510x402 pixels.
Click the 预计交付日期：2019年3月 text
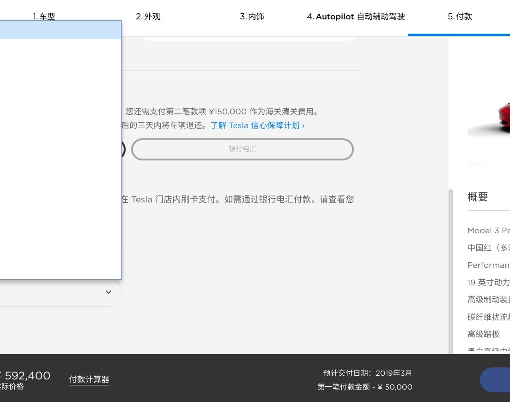click(x=368, y=373)
